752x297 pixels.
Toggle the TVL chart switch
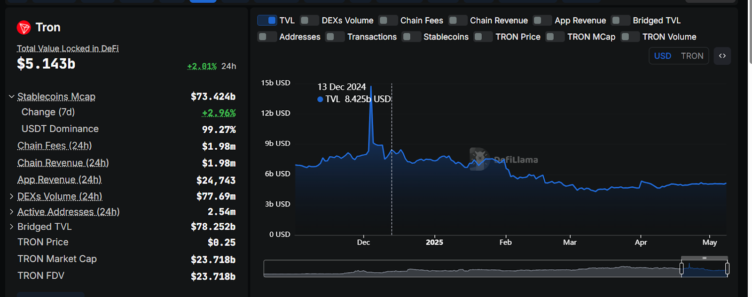coord(267,20)
